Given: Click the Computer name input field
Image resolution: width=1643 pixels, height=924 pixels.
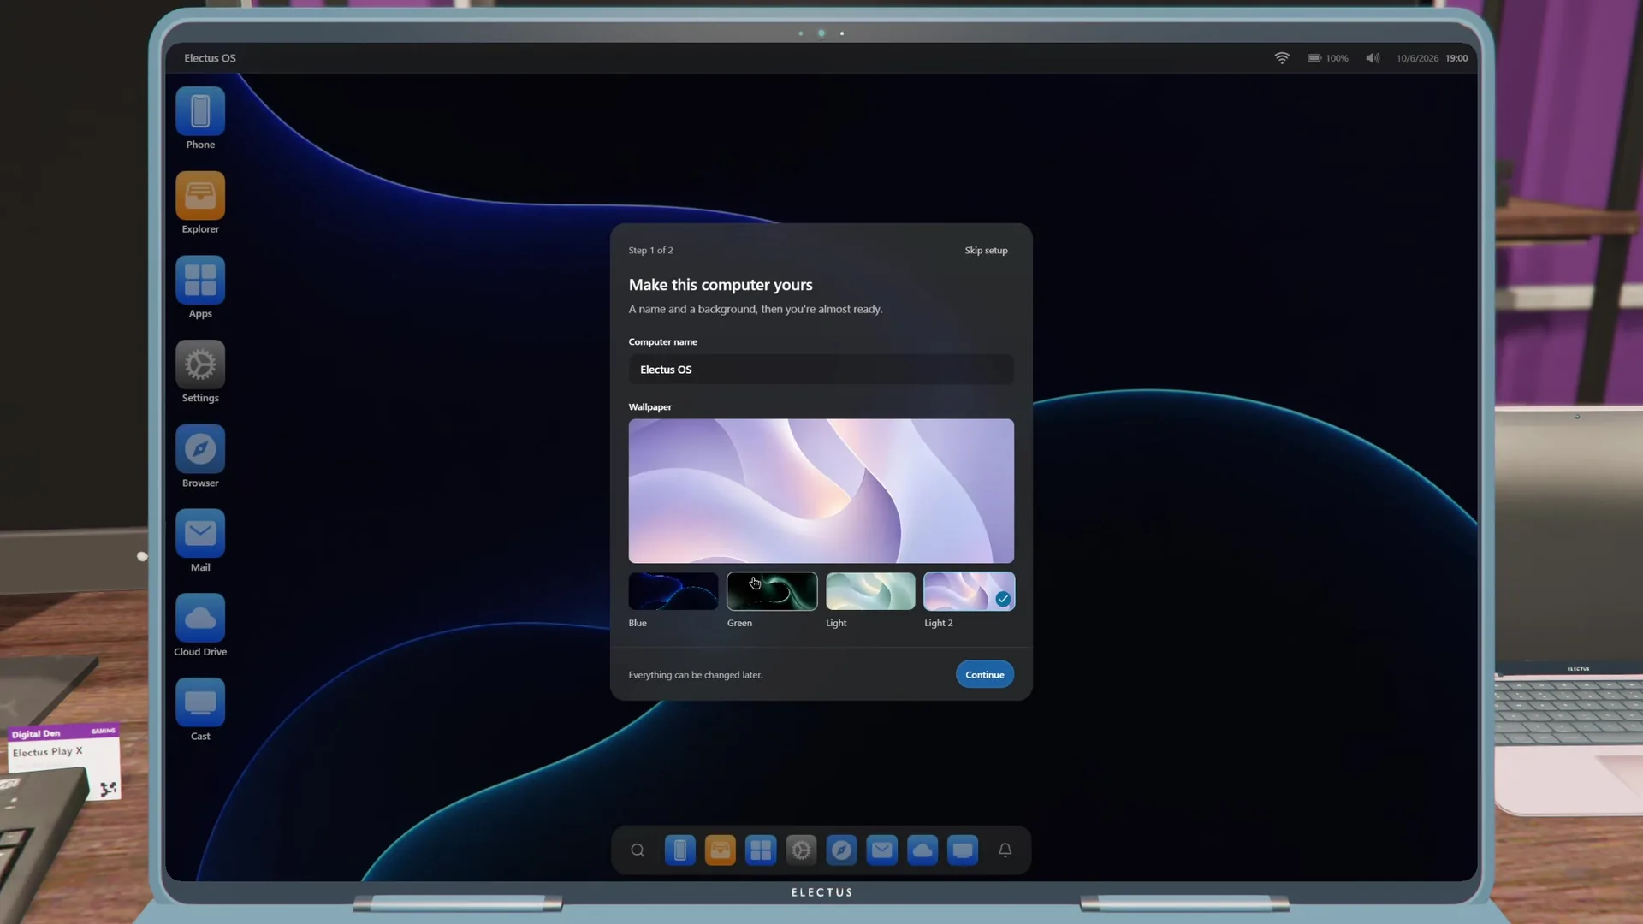Looking at the screenshot, I should tap(821, 370).
